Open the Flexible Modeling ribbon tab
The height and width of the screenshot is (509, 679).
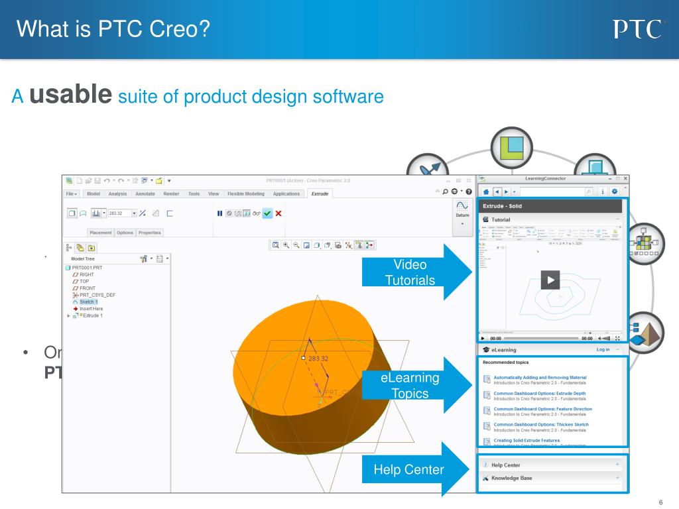245,194
